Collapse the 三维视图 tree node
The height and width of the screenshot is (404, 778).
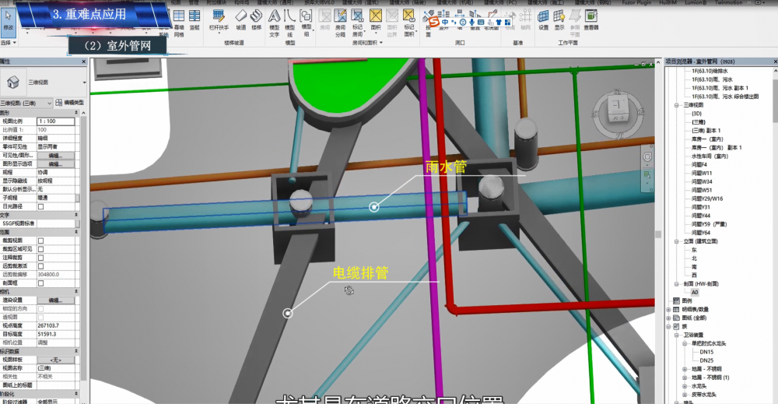pos(676,104)
